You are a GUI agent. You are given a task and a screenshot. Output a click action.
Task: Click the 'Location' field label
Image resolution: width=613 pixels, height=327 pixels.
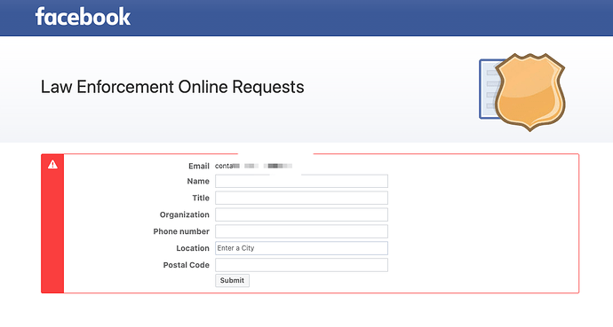pos(193,248)
